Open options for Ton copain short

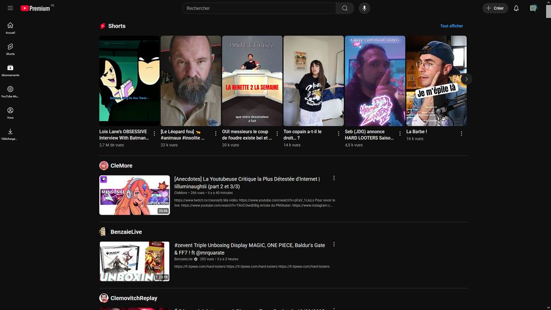[338, 133]
